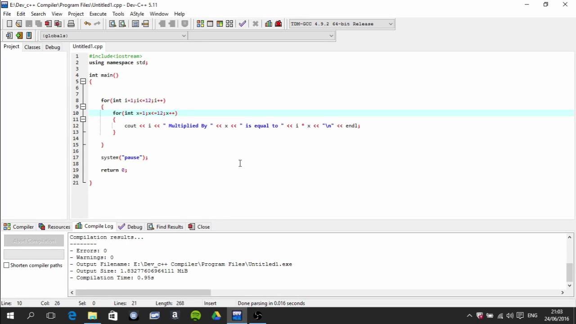Image resolution: width=576 pixels, height=324 pixels.
Task: Print the file with printer icon
Action: click(71, 24)
